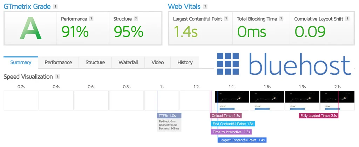359x147 pixels.
Task: Select the 1.6s filmstrip thumbnail
Action: pyautogui.click(x=267, y=100)
